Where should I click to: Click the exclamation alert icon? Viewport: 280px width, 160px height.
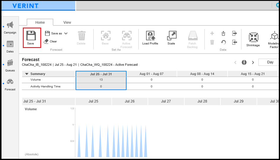[x=244, y=62]
